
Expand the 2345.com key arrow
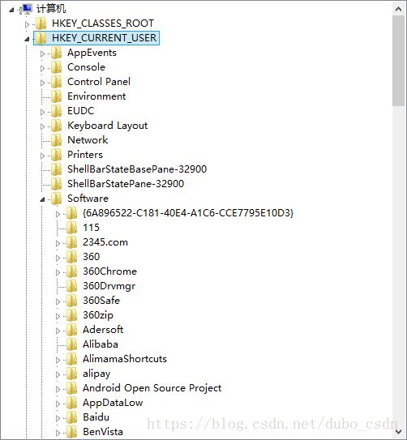(x=58, y=243)
